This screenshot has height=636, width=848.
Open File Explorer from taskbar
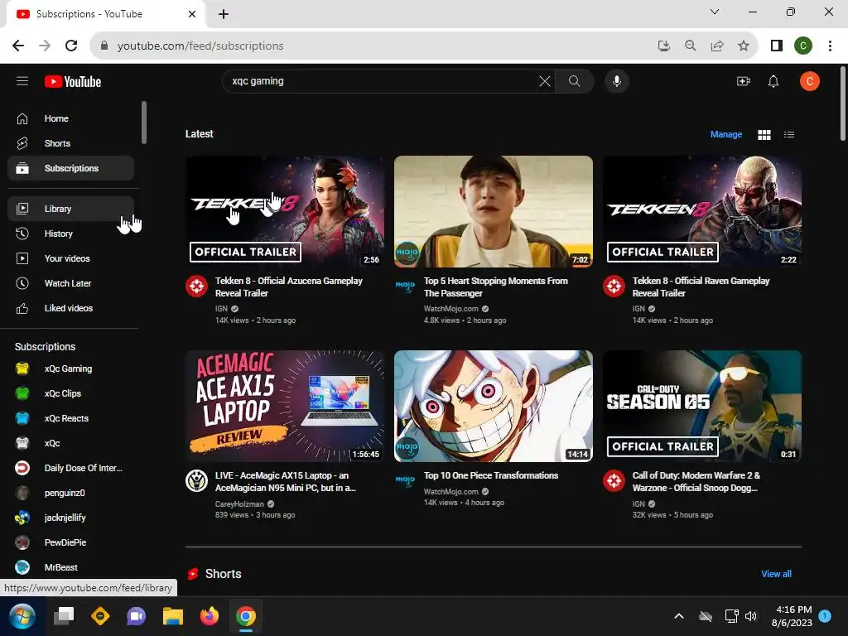173,616
